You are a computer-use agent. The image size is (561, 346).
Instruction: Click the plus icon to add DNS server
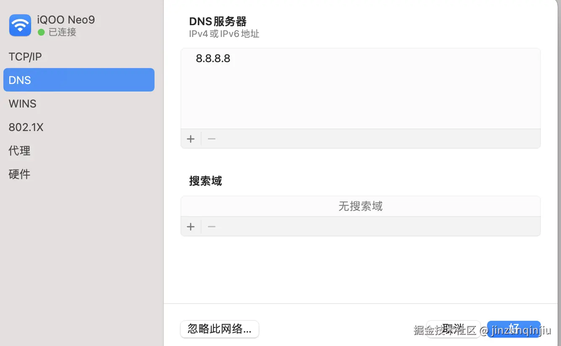click(x=191, y=139)
